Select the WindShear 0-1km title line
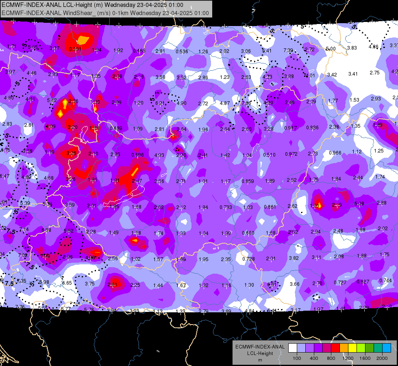The image size is (398, 366). click(105, 13)
